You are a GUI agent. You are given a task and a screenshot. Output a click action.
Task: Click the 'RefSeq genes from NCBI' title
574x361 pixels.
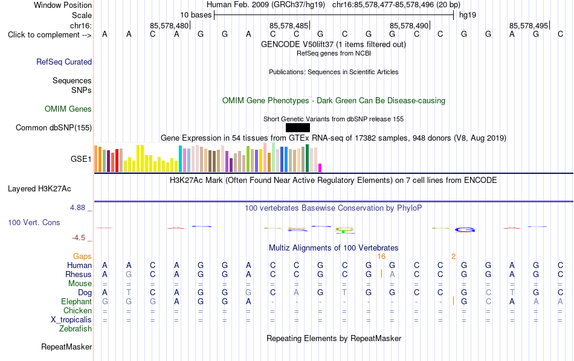334,53
